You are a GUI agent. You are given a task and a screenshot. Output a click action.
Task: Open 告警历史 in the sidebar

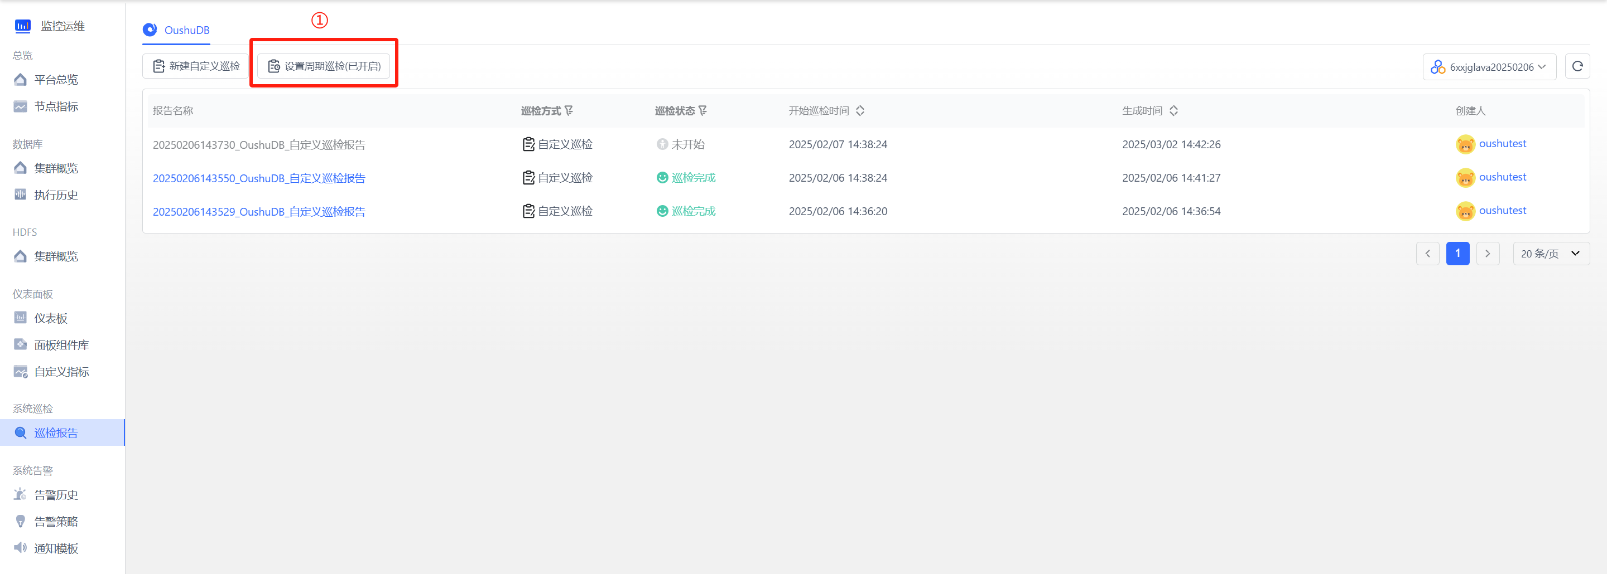coord(56,495)
